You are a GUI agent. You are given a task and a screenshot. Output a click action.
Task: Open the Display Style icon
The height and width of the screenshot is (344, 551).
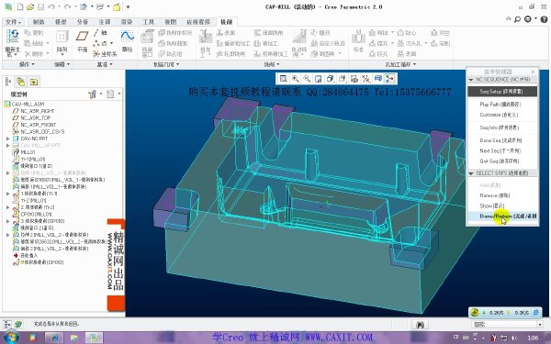point(331,79)
